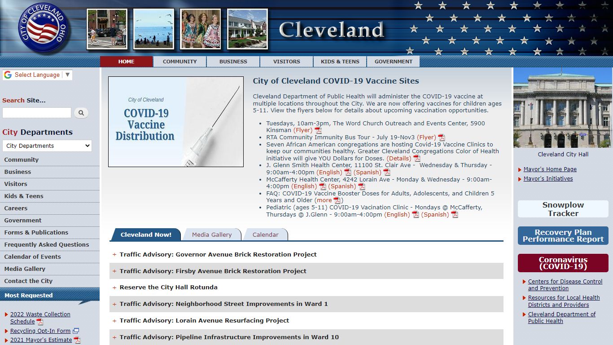Image resolution: width=613 pixels, height=345 pixels.
Task: Open Community in the sidebar
Action: point(50,160)
